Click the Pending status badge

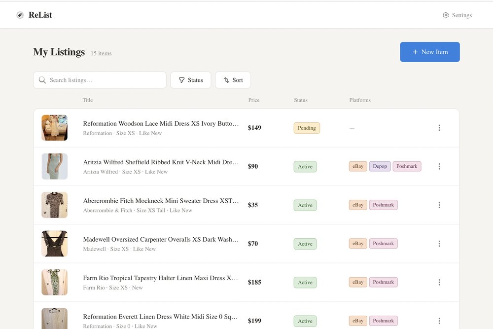point(307,128)
